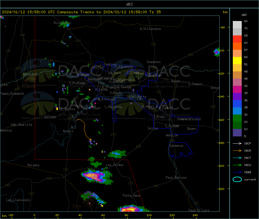Click the 'Carmensa' map label
This screenshot has height=219, width=259.
pos(176,146)
